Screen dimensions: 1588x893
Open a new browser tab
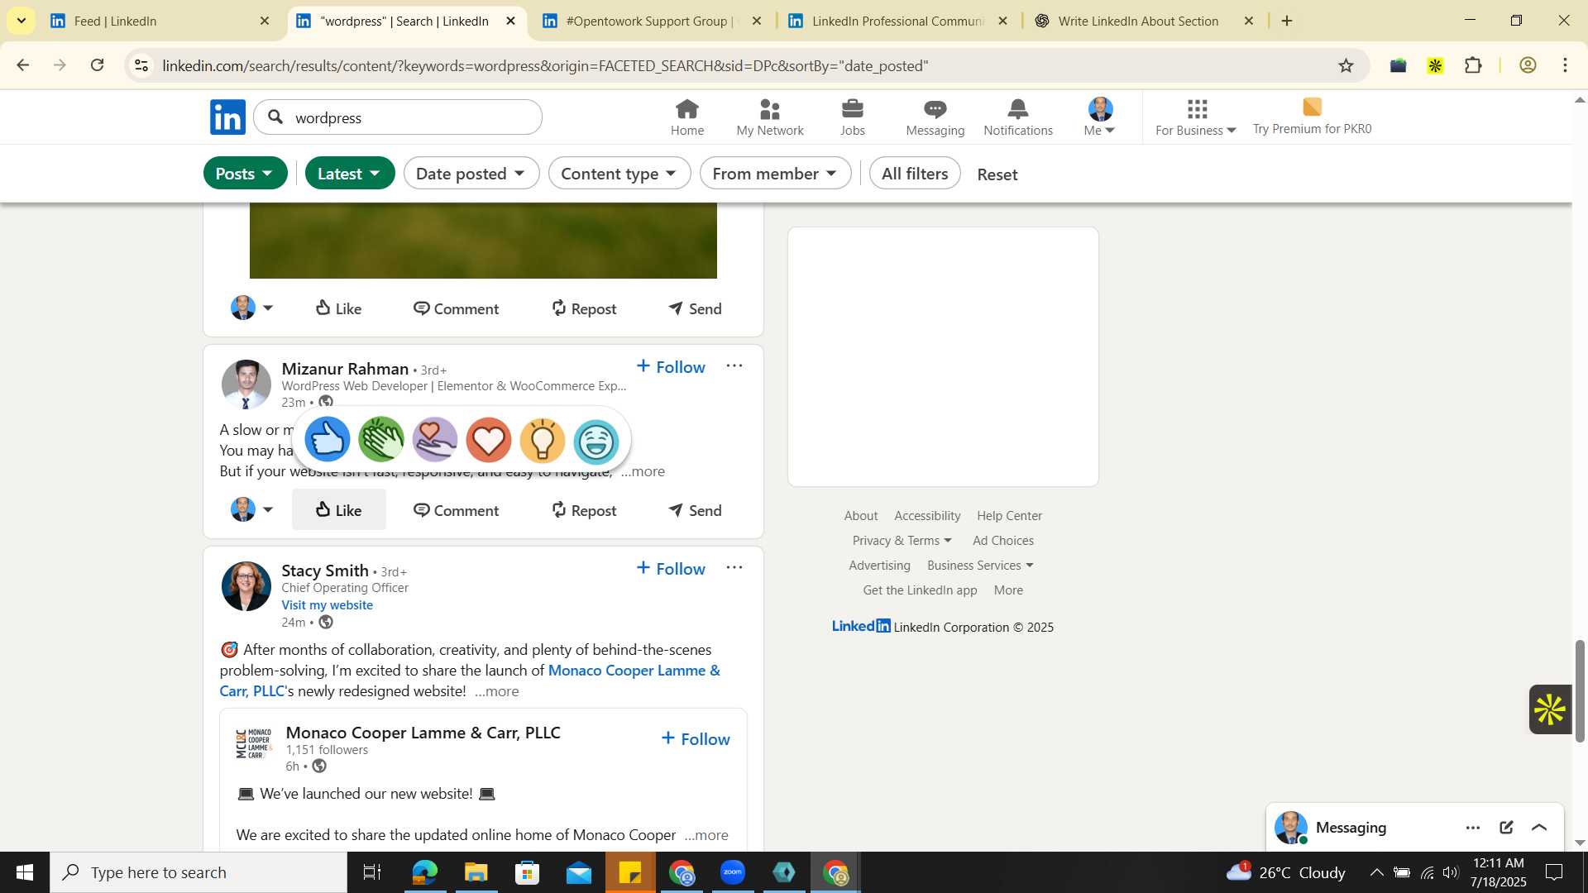[1287, 21]
